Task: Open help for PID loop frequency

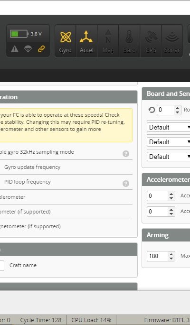Action: point(126,184)
